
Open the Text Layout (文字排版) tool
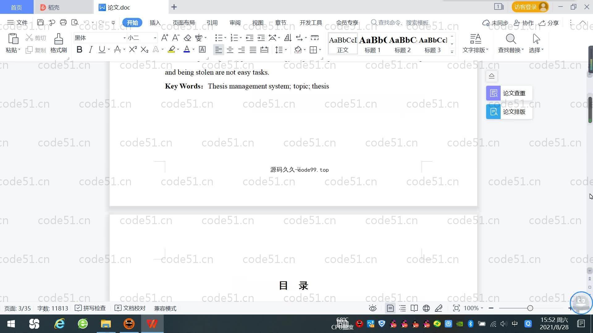(x=475, y=43)
